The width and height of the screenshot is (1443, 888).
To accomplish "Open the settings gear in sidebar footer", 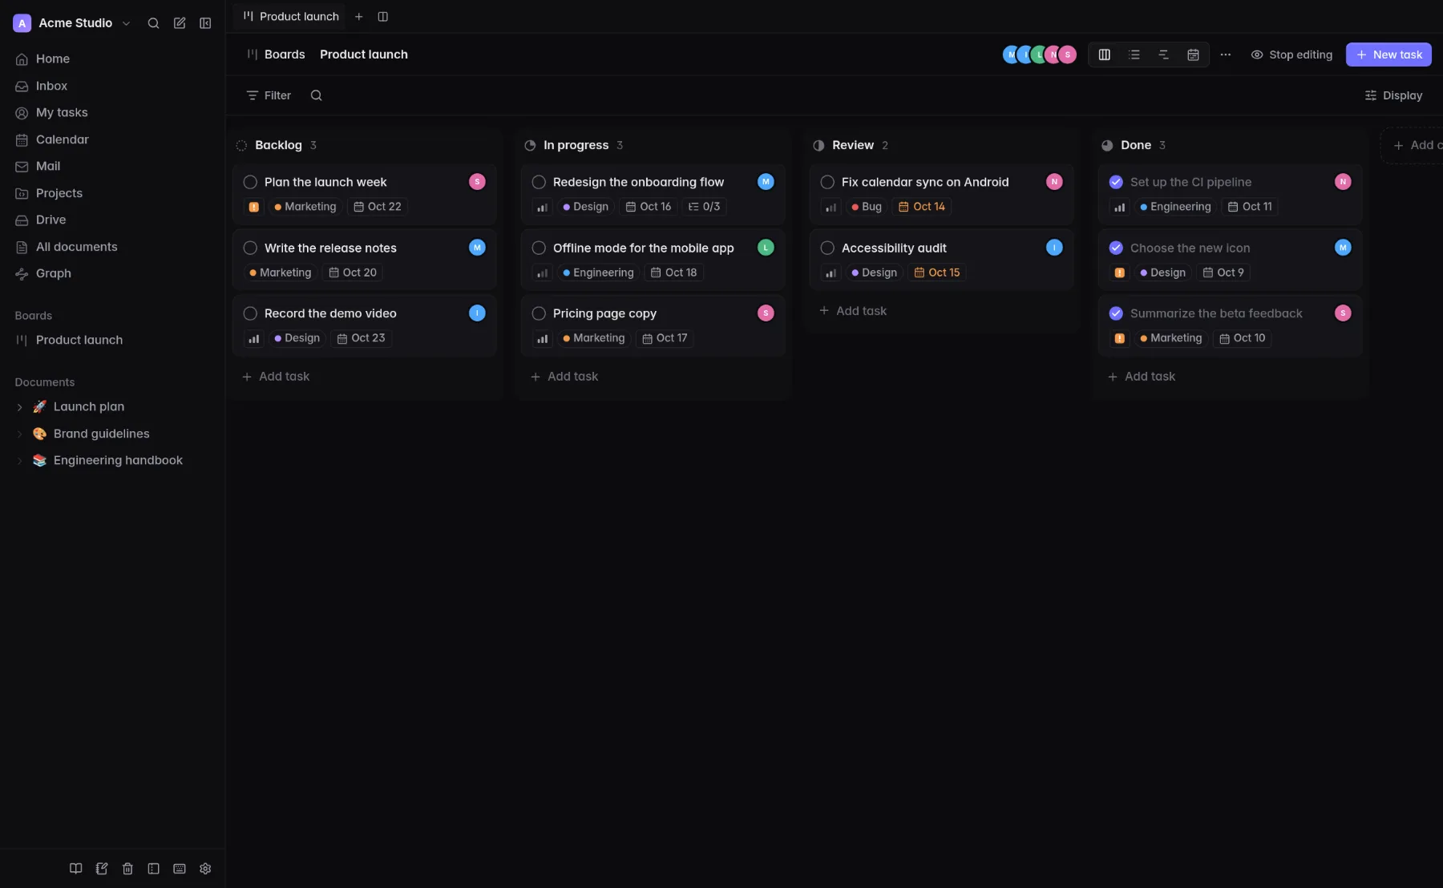I will (205, 869).
